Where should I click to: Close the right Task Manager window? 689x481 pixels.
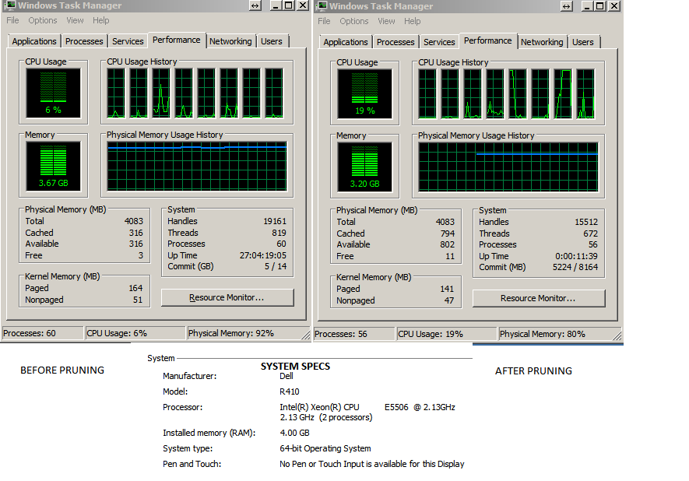(x=614, y=5)
